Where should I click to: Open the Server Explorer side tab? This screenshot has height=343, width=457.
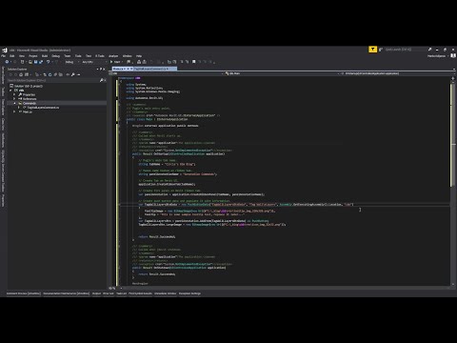(3, 75)
